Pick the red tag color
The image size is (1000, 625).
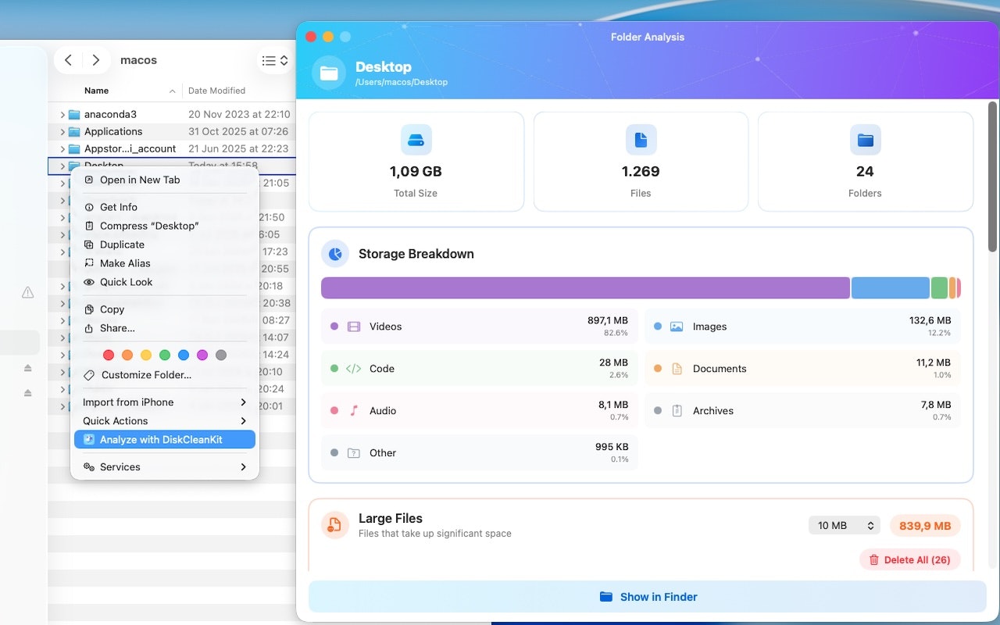click(109, 355)
